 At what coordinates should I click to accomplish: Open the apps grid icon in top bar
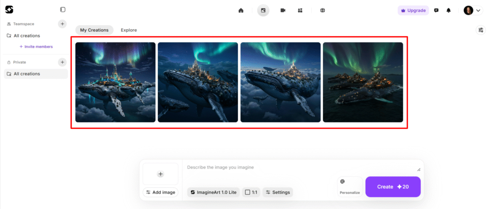[x=300, y=11]
